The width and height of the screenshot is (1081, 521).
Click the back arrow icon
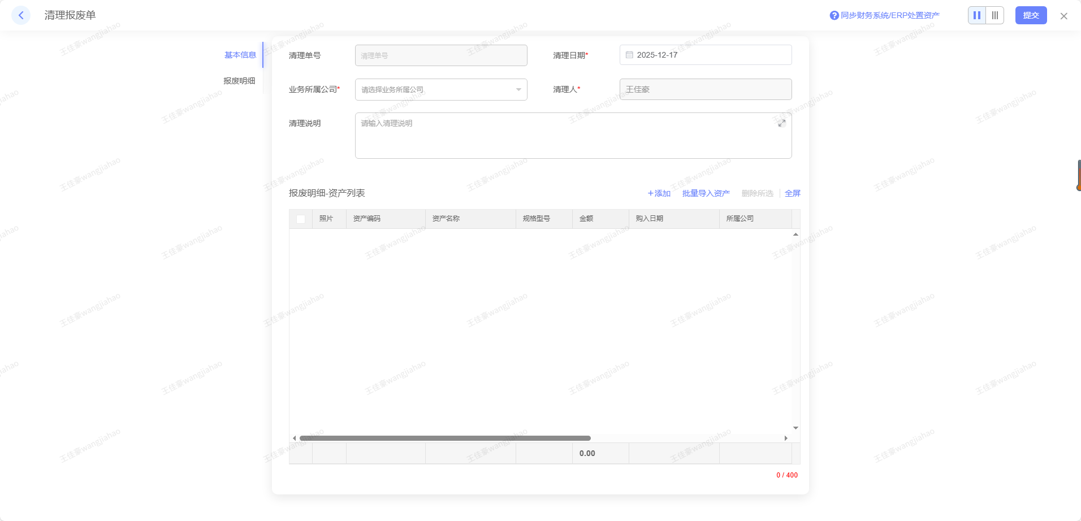[21, 15]
